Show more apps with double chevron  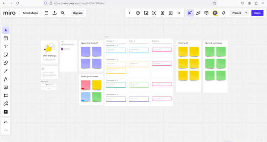tap(179, 13)
